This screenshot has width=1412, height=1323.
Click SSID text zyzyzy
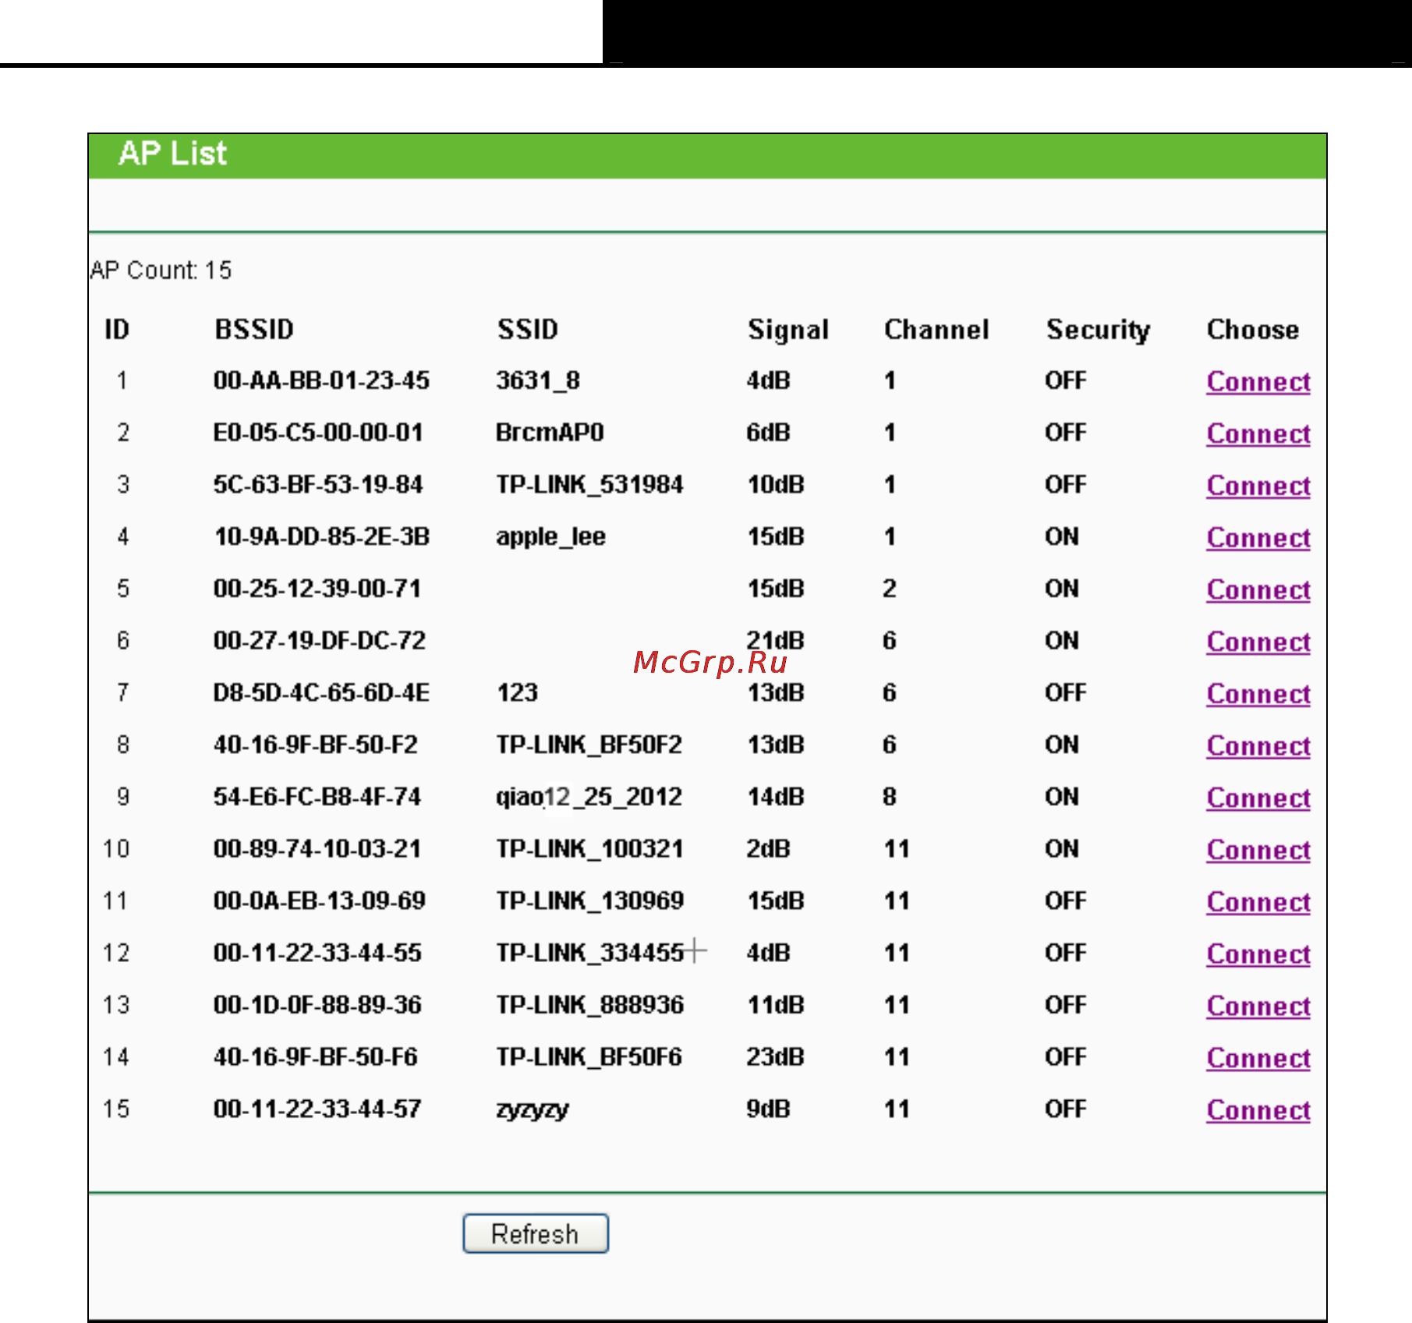click(533, 1110)
